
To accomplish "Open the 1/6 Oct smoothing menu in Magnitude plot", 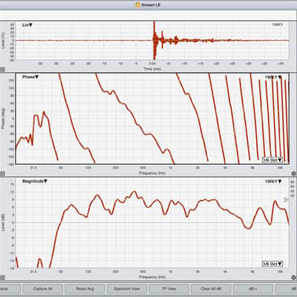I will point(272,264).
